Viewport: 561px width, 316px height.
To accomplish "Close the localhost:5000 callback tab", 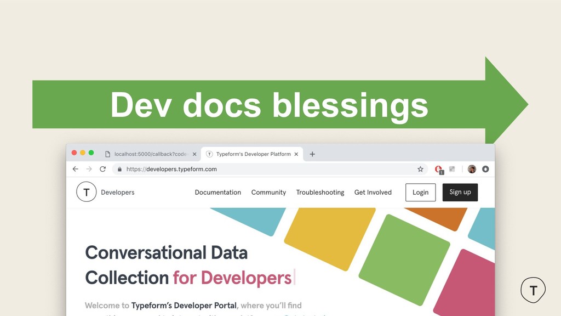I will pyautogui.click(x=194, y=154).
